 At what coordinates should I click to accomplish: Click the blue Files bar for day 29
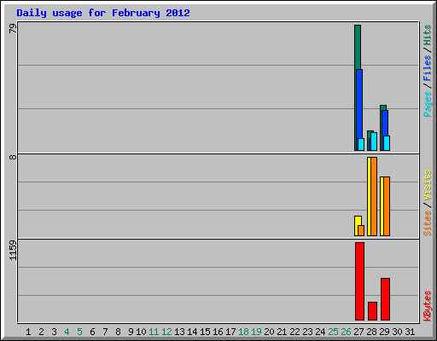(385, 123)
